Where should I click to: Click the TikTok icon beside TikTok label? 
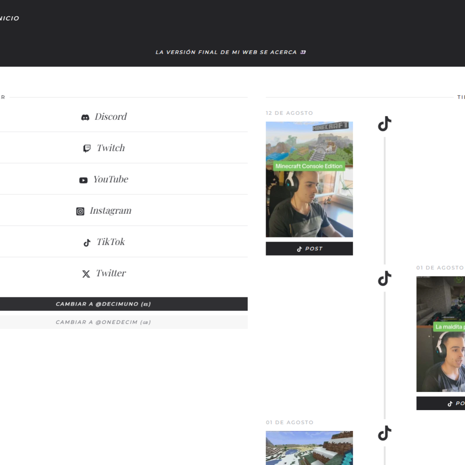87,243
